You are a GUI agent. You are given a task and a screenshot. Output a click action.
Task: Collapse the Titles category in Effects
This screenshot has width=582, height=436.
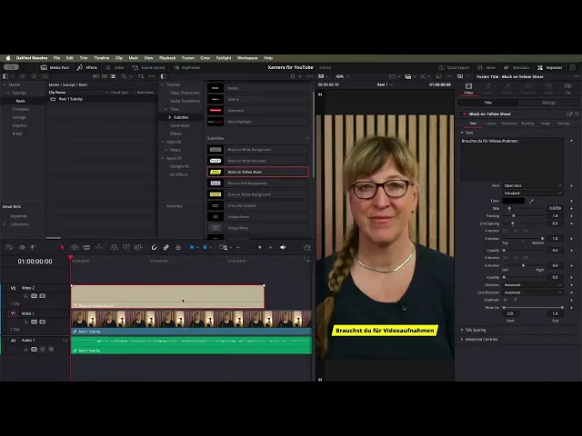(x=166, y=109)
